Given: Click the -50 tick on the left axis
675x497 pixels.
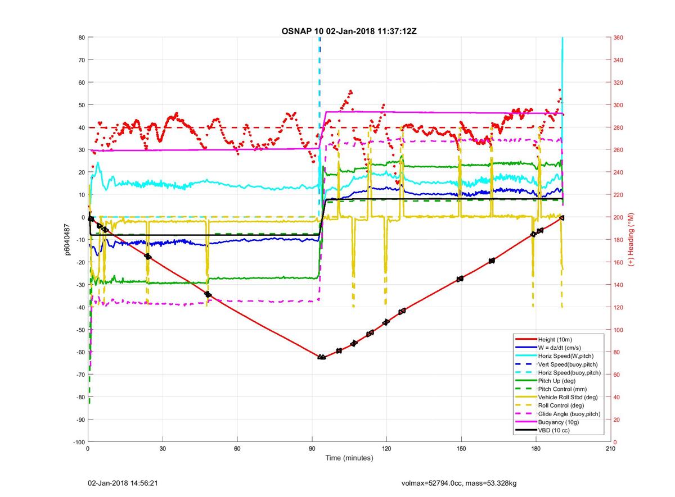Looking at the screenshot, I should pyautogui.click(x=80, y=330).
